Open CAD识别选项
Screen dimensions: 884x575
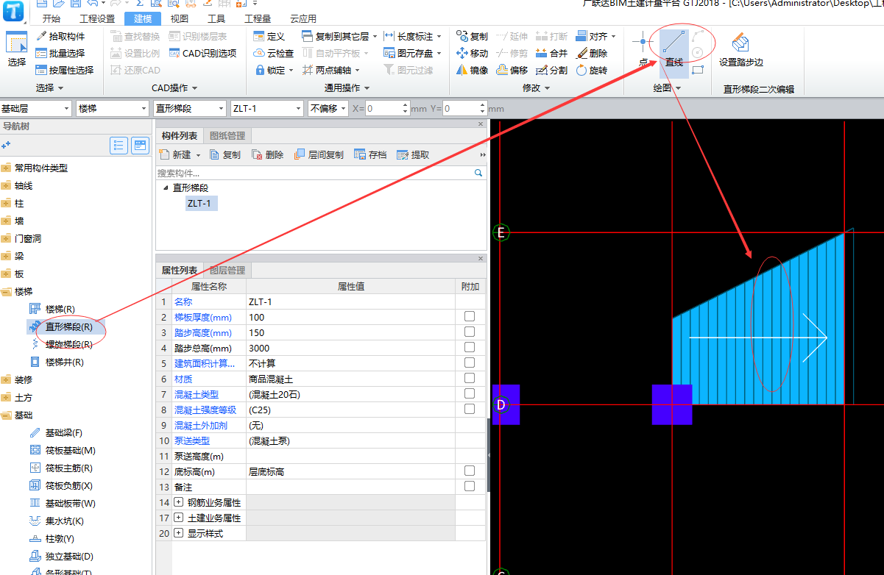tap(202, 53)
